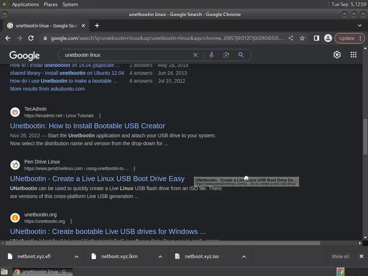Expand options for netboot.xyz.iso download
Viewport: 368px width, 276px height.
tap(244, 257)
